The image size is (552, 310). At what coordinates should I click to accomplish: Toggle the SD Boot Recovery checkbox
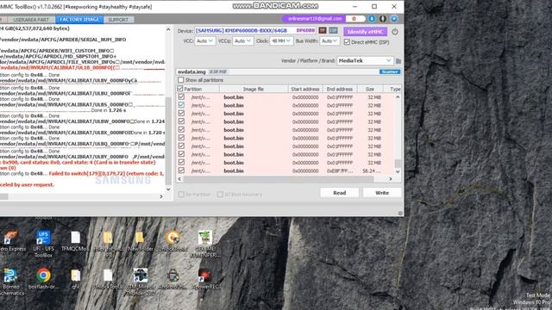(220, 195)
